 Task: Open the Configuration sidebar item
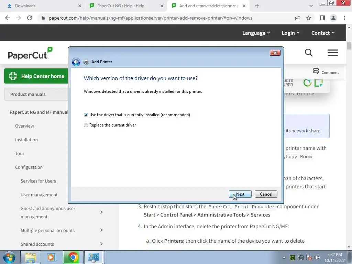(29, 167)
